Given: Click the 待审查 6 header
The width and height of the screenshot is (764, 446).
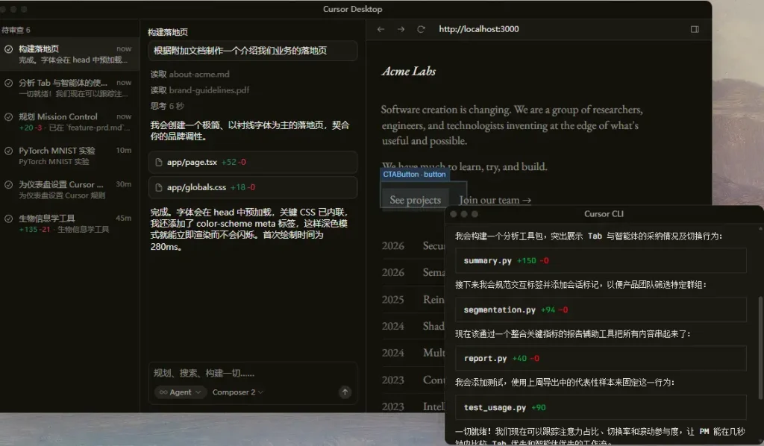Looking at the screenshot, I should [16, 30].
